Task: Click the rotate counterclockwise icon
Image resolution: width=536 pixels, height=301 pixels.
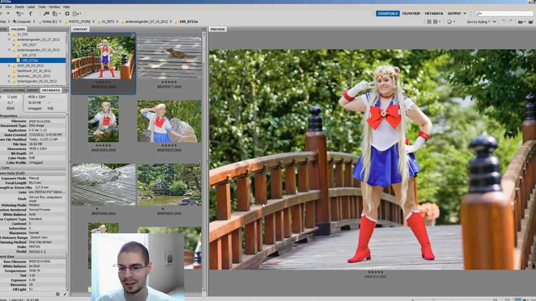Action: [504, 21]
